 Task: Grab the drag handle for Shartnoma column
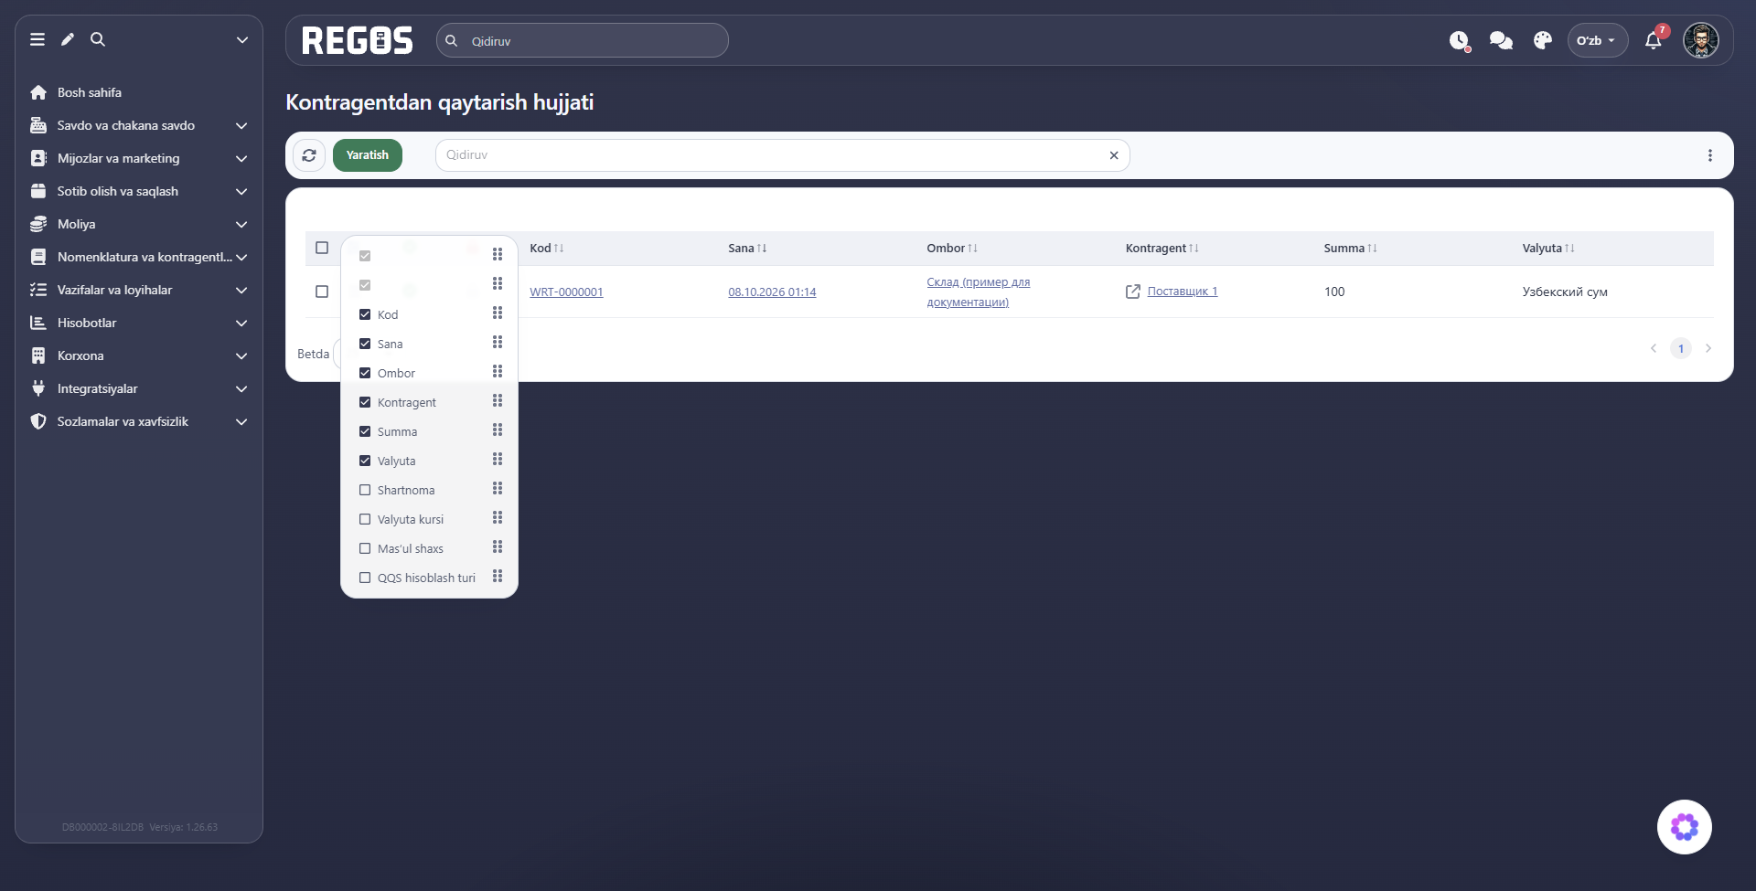coord(498,489)
